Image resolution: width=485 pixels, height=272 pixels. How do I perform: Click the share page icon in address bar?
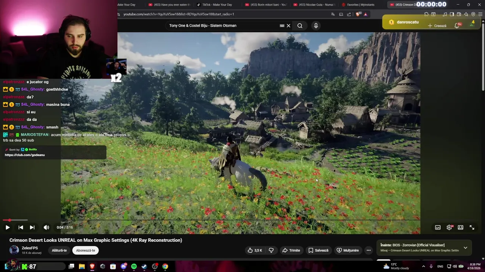point(349,14)
